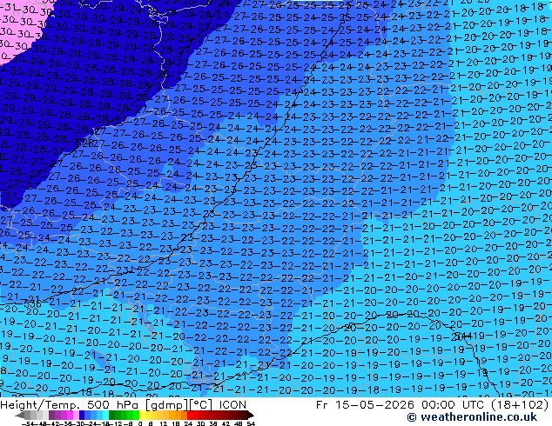Click the ICON model label
The image size is (552, 426).
(232, 405)
